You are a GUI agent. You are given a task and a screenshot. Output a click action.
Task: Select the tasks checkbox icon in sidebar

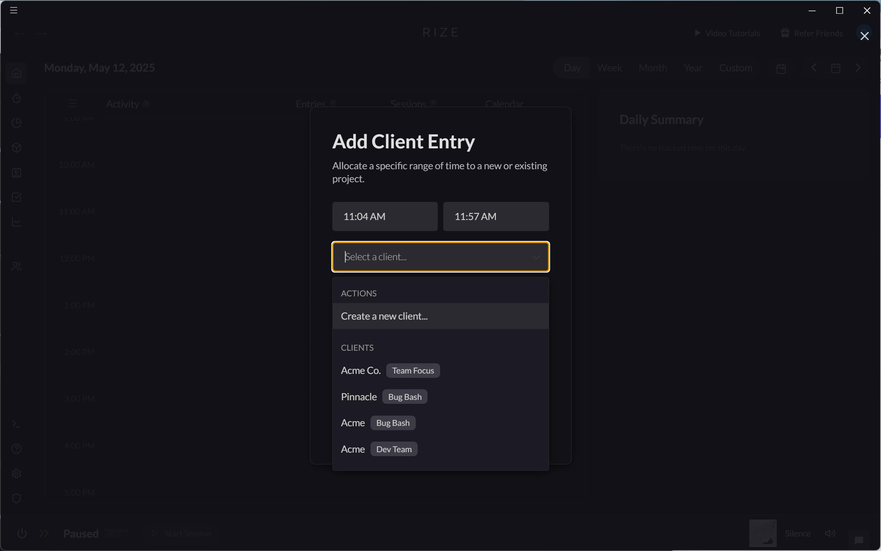17,197
